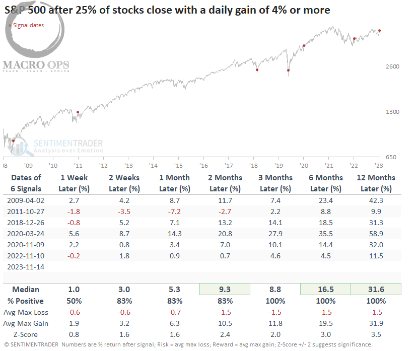Viewport: 418px width, 351px height.
Task: Click the March 2020 crash signal dot
Action: (x=288, y=71)
